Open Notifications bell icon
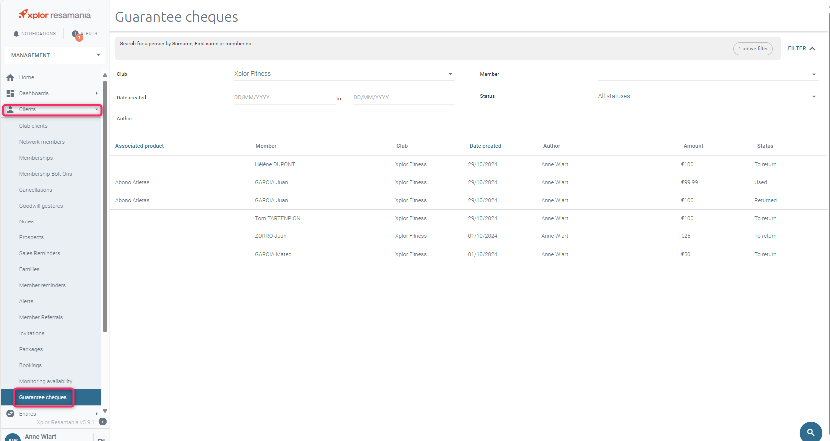This screenshot has height=441, width=830. (x=16, y=34)
